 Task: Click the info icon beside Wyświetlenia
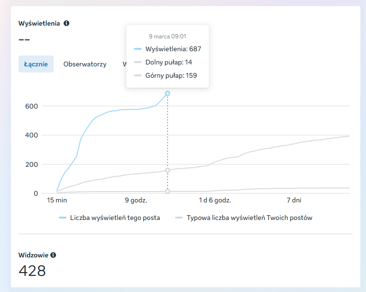66,23
